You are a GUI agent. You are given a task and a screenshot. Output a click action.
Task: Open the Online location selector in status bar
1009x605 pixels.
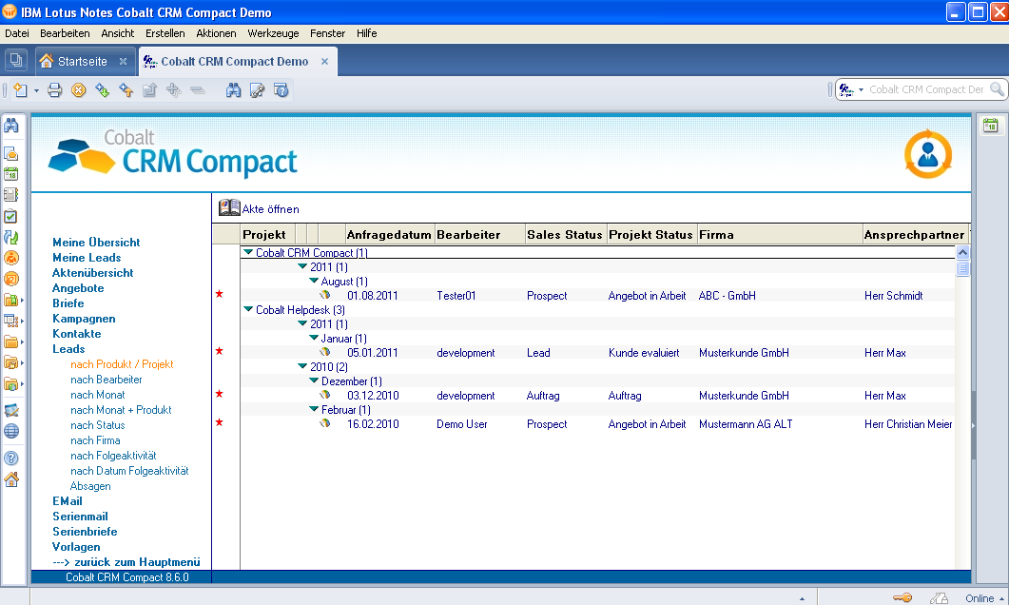pyautogui.click(x=984, y=598)
